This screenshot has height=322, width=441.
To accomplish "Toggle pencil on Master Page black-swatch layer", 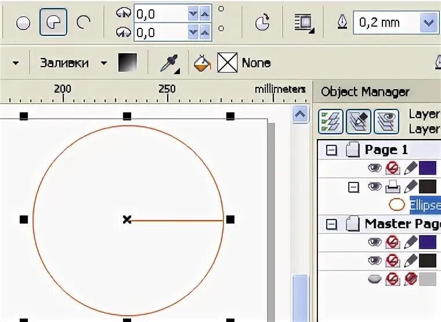I will 410,261.
